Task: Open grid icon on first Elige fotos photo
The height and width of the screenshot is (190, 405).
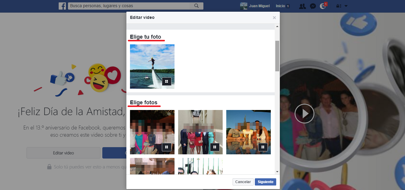Action: click(167, 147)
